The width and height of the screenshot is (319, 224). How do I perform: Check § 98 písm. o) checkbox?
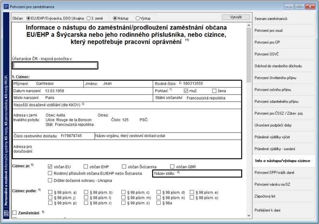coord(192,197)
